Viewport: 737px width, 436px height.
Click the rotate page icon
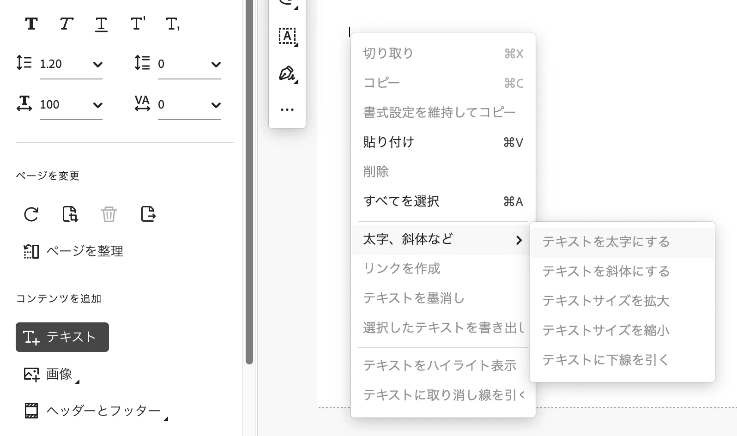click(x=31, y=214)
